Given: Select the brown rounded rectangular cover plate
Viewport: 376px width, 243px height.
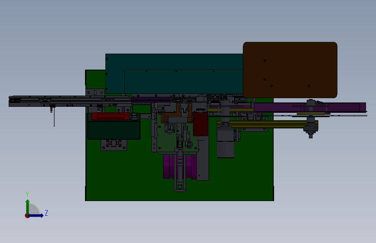Looking at the screenshot, I should coord(290,70).
